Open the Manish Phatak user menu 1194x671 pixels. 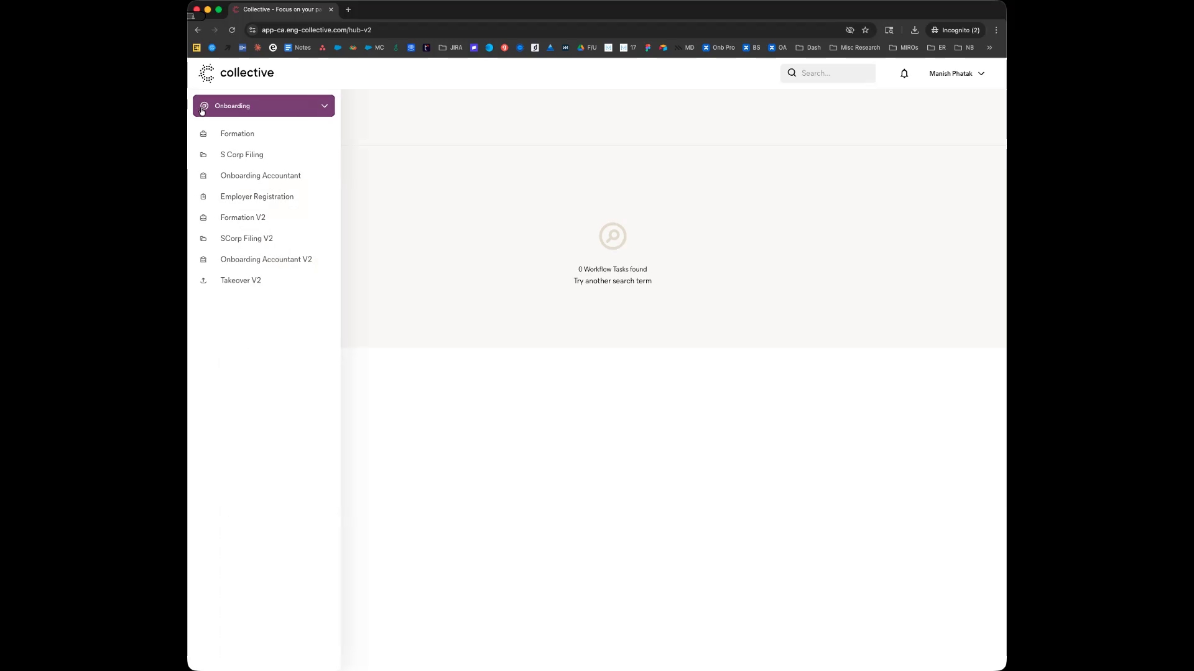(x=956, y=73)
